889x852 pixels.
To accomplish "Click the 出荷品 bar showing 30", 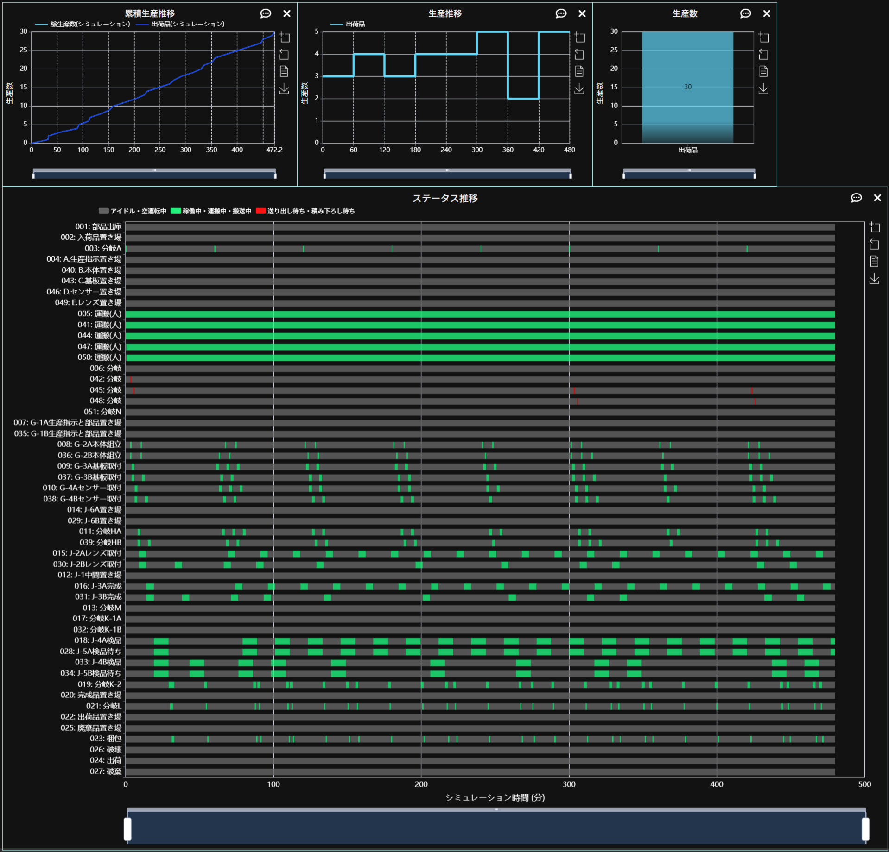I will click(x=687, y=87).
